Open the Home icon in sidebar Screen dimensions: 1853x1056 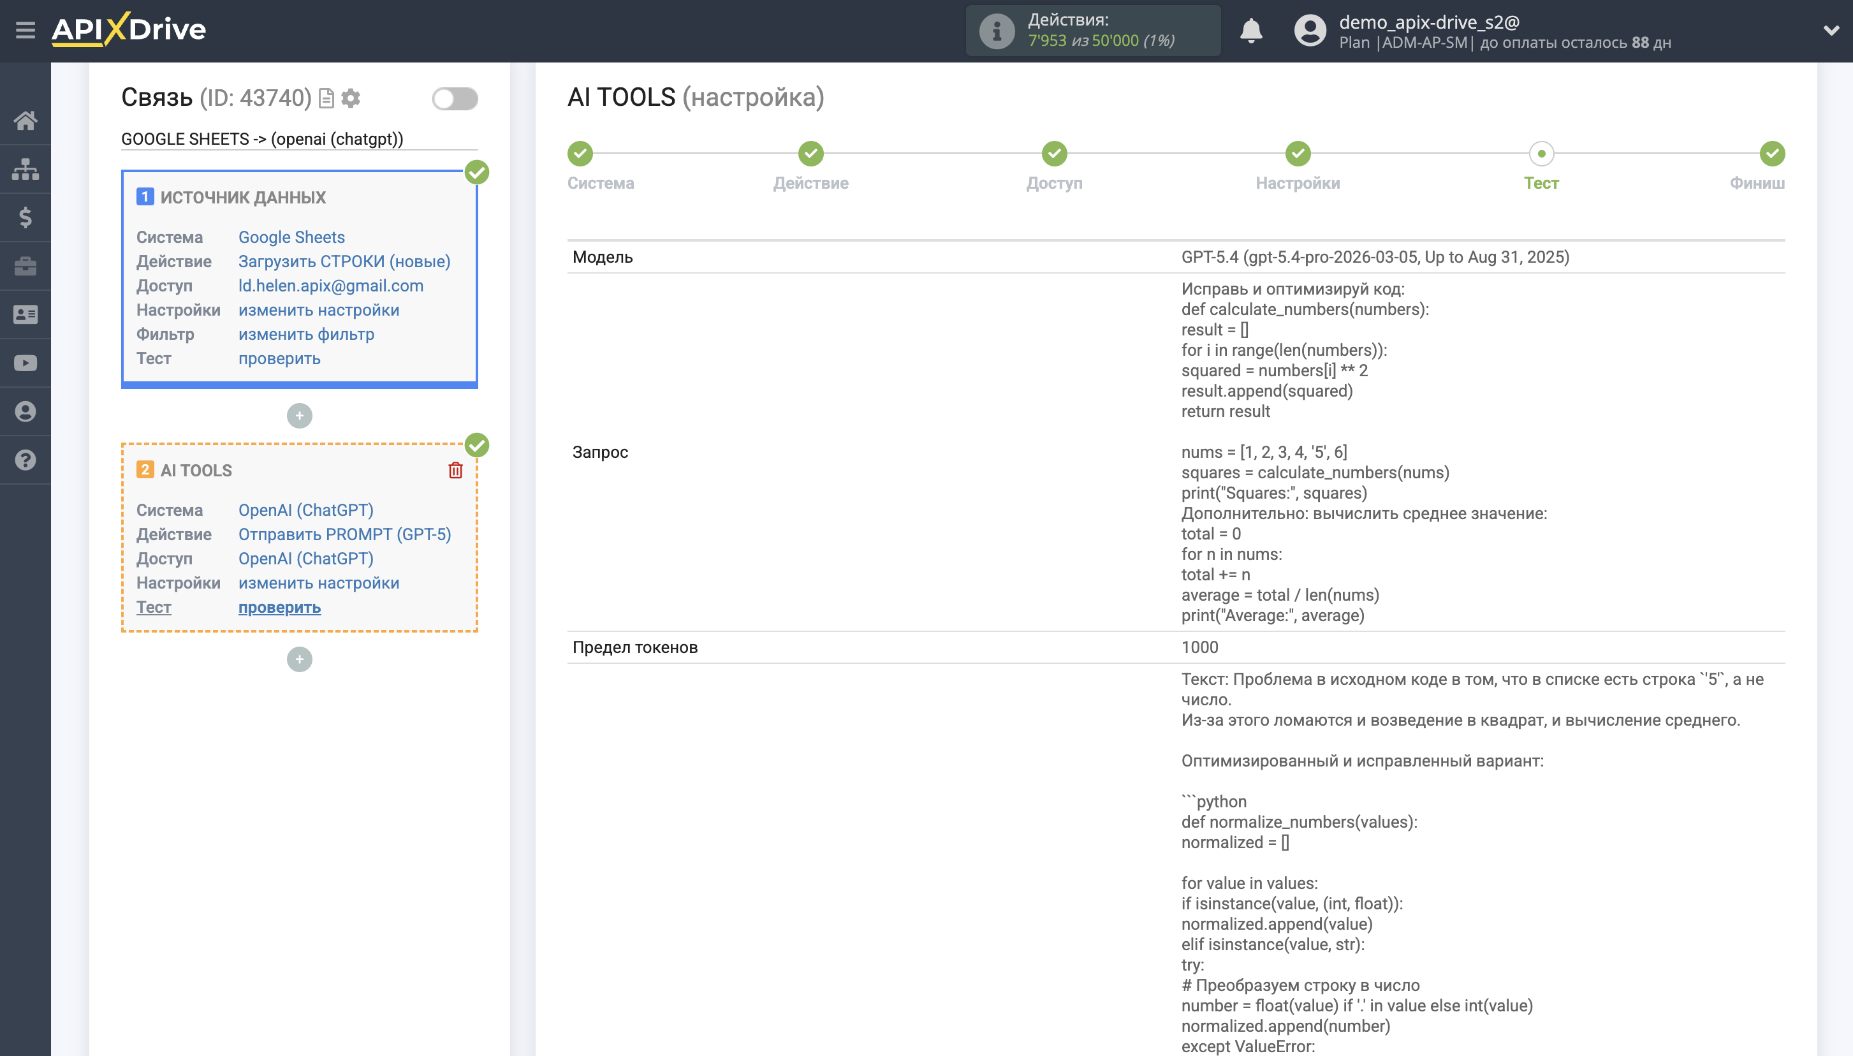click(x=26, y=121)
